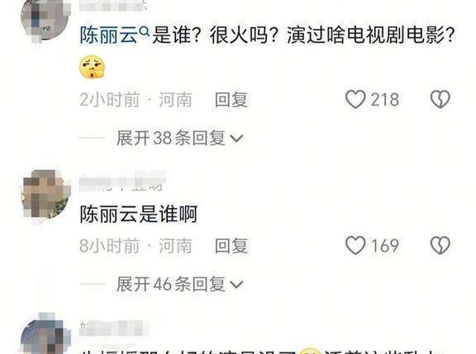476x354 pixels.
Task: Like the comment with 218 likes
Action: tap(355, 99)
